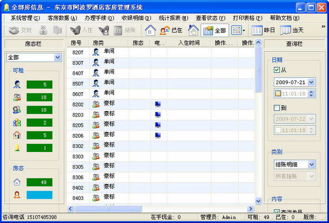Image resolution: width=329 pixels, height=223 pixels.
Task: Select room 8403 row
Action: 161,198
